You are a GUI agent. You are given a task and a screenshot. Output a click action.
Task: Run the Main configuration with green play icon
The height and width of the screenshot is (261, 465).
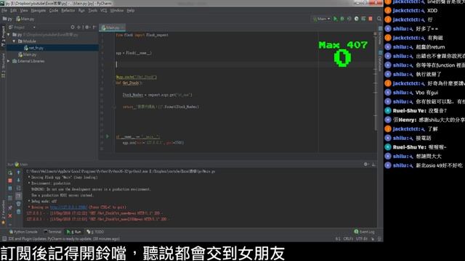pos(336,19)
